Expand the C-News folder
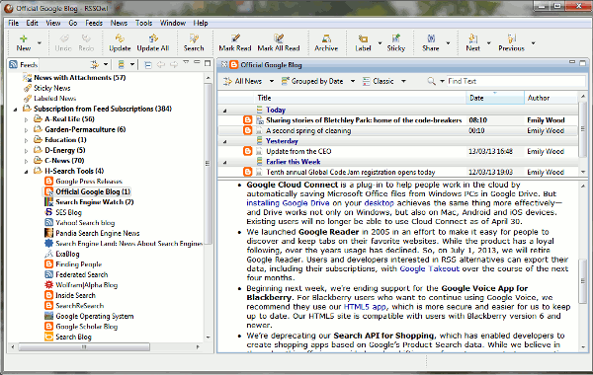The width and height of the screenshot is (593, 375). coord(26,161)
